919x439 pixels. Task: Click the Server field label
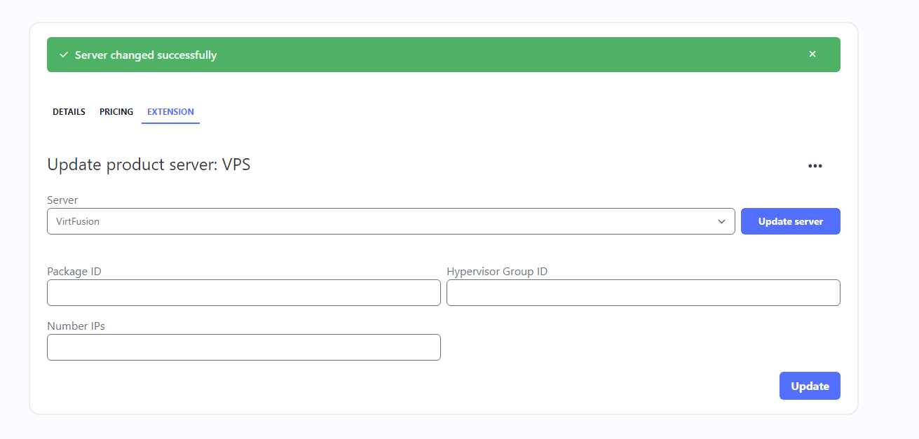pyautogui.click(x=62, y=200)
